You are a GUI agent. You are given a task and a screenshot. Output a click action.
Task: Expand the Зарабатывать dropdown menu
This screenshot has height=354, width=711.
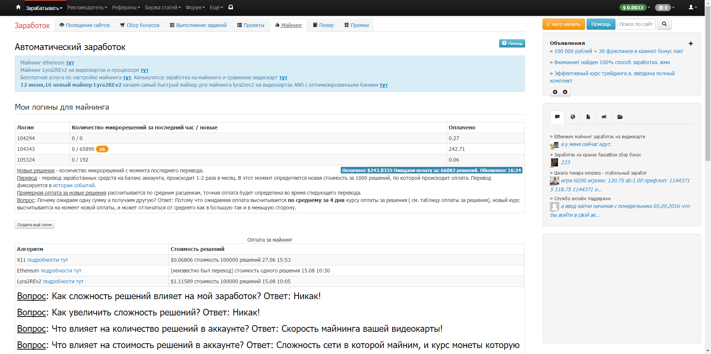44,8
